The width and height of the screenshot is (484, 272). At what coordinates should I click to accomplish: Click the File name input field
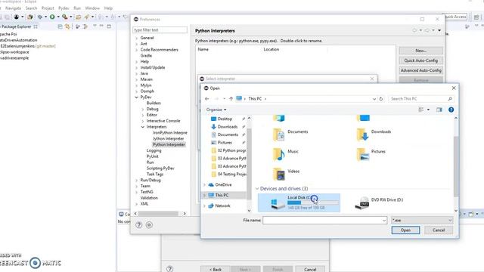coord(324,220)
